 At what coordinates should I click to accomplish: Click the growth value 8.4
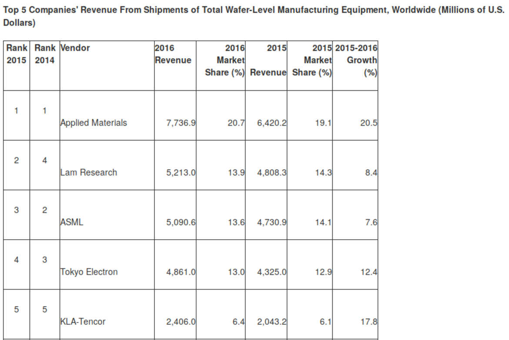tap(371, 173)
